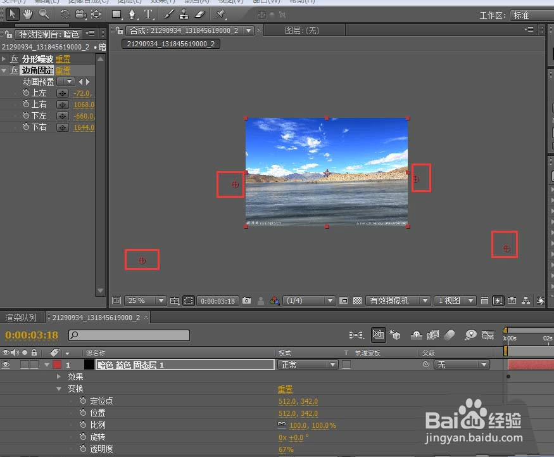Expand the 分形噪波 effect

[4, 59]
